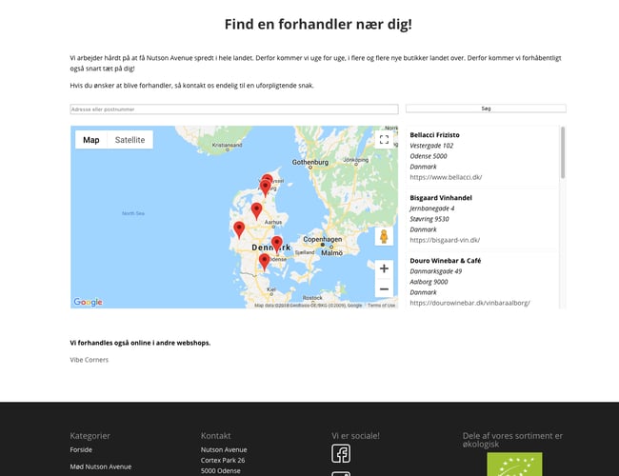
Task: Select the red pin over Odense label
Action: coord(277,245)
